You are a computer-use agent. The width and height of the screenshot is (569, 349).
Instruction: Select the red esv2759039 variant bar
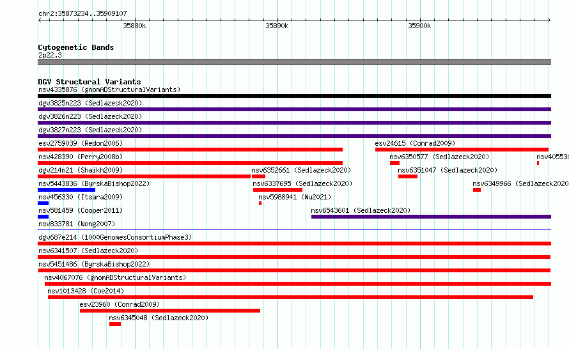click(x=190, y=150)
